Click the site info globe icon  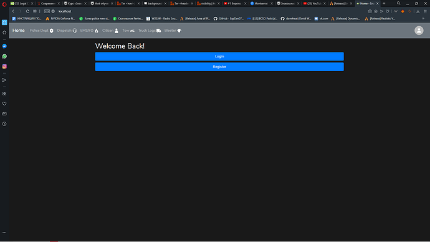(53, 11)
